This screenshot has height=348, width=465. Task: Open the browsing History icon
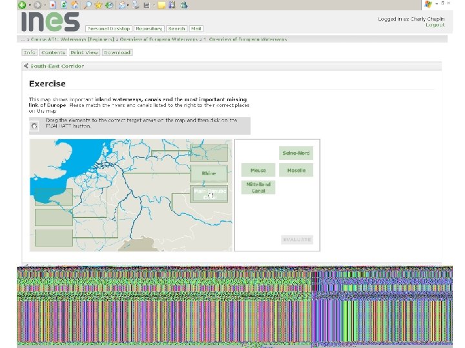tap(109, 5)
